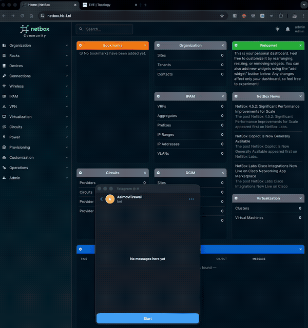Expand Connections menu chevron
Image resolution: width=308 pixels, height=328 pixels.
coord(67,76)
